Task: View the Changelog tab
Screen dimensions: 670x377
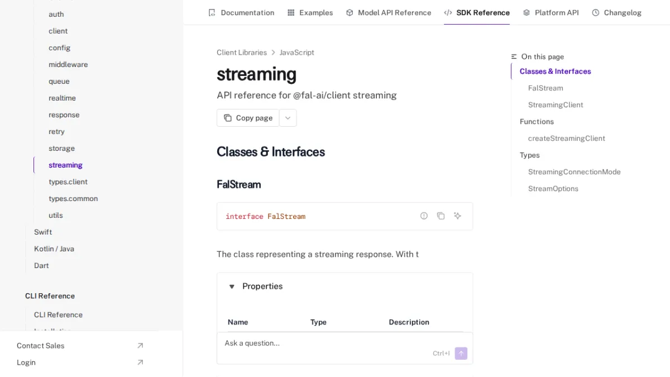Action: tap(617, 12)
